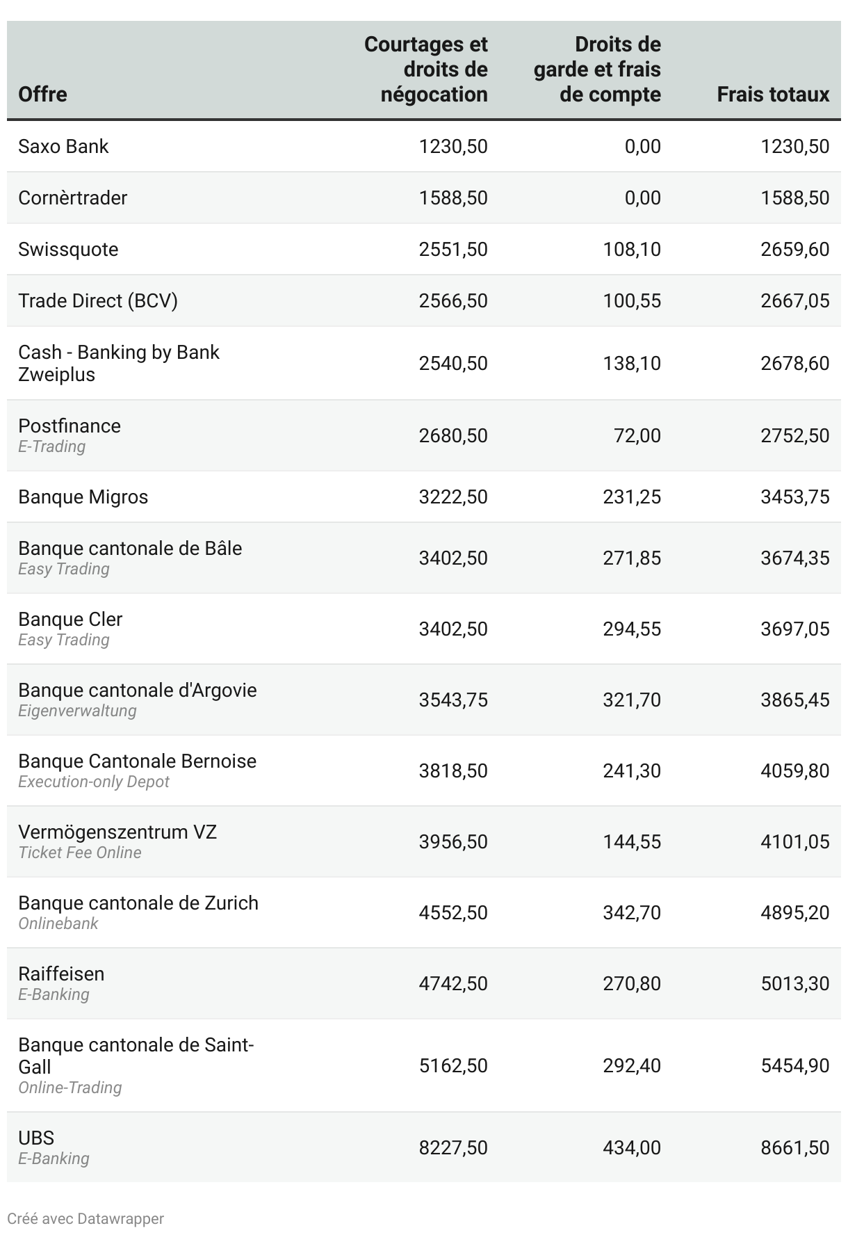Select the Banque Migros row name

(x=83, y=497)
